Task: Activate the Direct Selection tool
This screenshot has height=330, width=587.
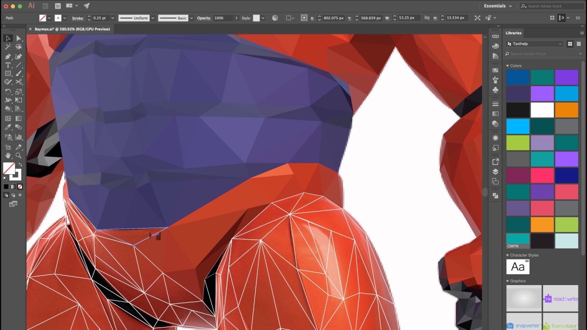Action: (x=18, y=38)
